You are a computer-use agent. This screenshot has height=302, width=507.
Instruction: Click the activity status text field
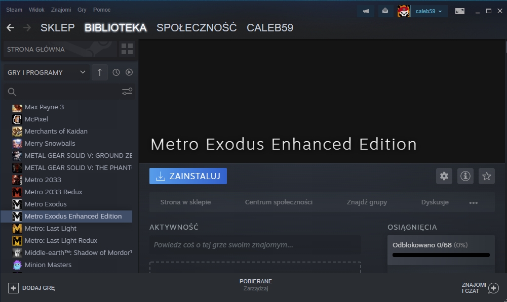(x=255, y=245)
